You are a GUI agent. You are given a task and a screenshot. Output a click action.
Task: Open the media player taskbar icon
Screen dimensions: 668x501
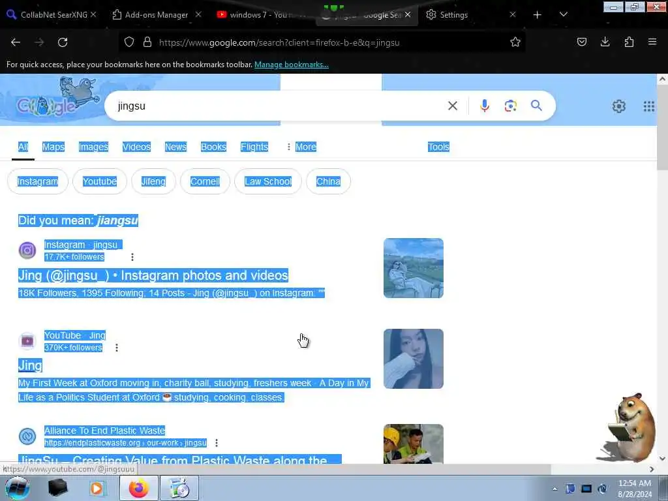pos(97,488)
